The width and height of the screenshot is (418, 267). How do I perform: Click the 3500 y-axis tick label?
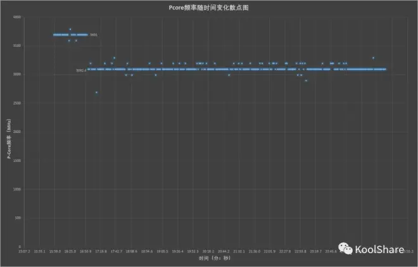pos(17,46)
